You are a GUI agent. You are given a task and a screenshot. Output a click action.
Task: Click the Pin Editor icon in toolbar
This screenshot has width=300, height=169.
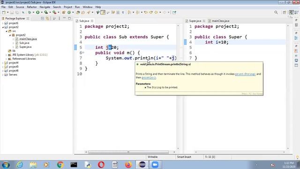pos(174,13)
